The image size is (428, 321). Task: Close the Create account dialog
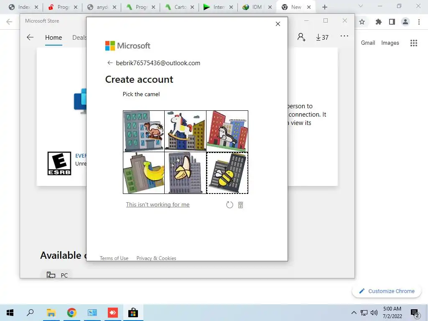tap(278, 24)
